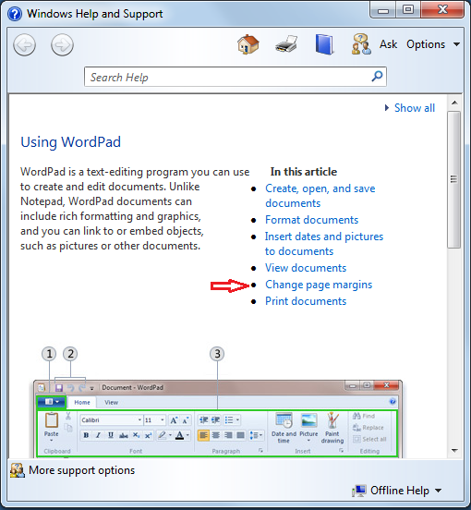The height and width of the screenshot is (510, 471).
Task: Browse Help contents with the blue book icon
Action: [324, 44]
